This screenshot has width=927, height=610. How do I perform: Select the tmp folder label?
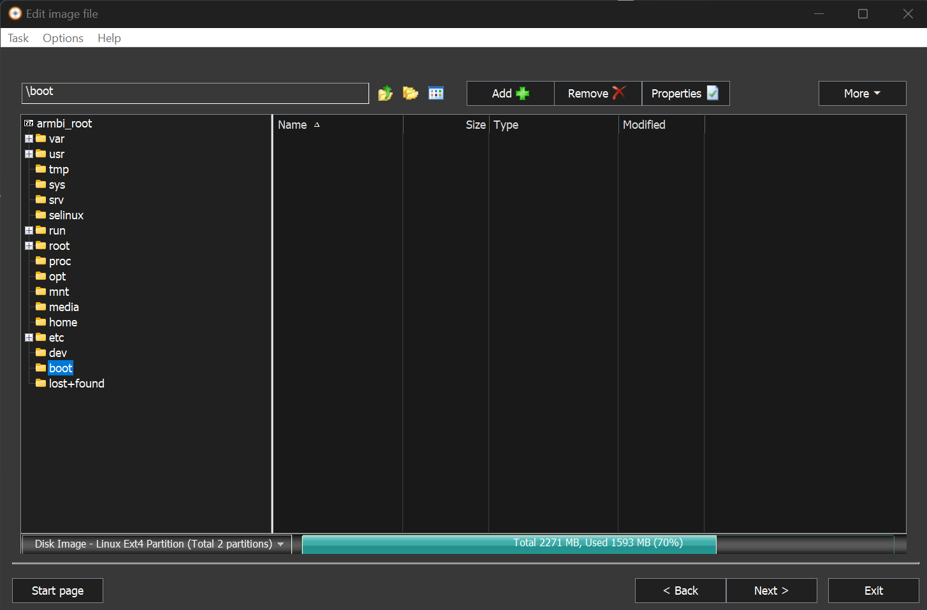59,169
